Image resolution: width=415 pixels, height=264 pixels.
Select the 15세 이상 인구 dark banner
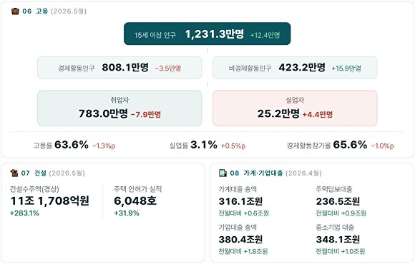(207, 34)
